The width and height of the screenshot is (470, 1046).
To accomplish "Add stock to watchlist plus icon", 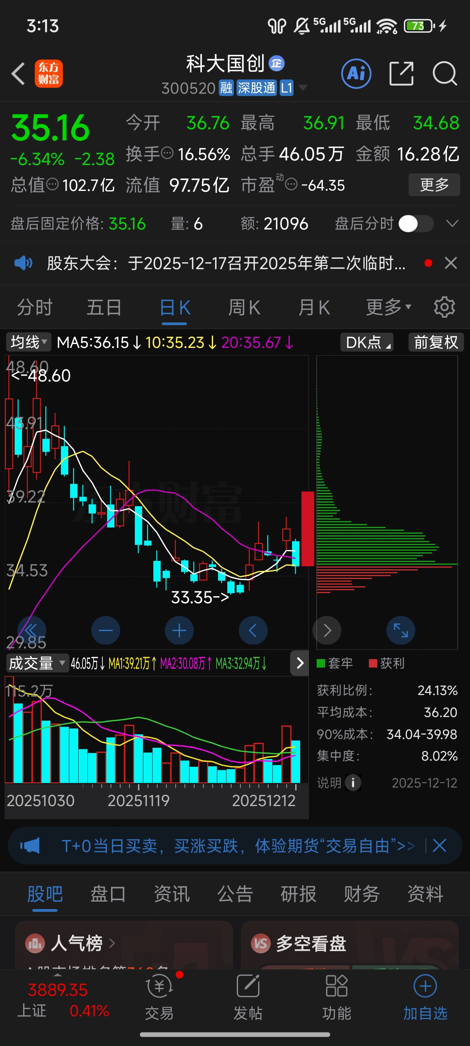I will click(425, 986).
